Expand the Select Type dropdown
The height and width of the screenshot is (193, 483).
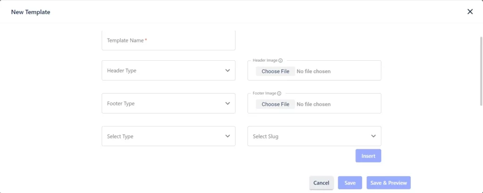tap(168, 136)
